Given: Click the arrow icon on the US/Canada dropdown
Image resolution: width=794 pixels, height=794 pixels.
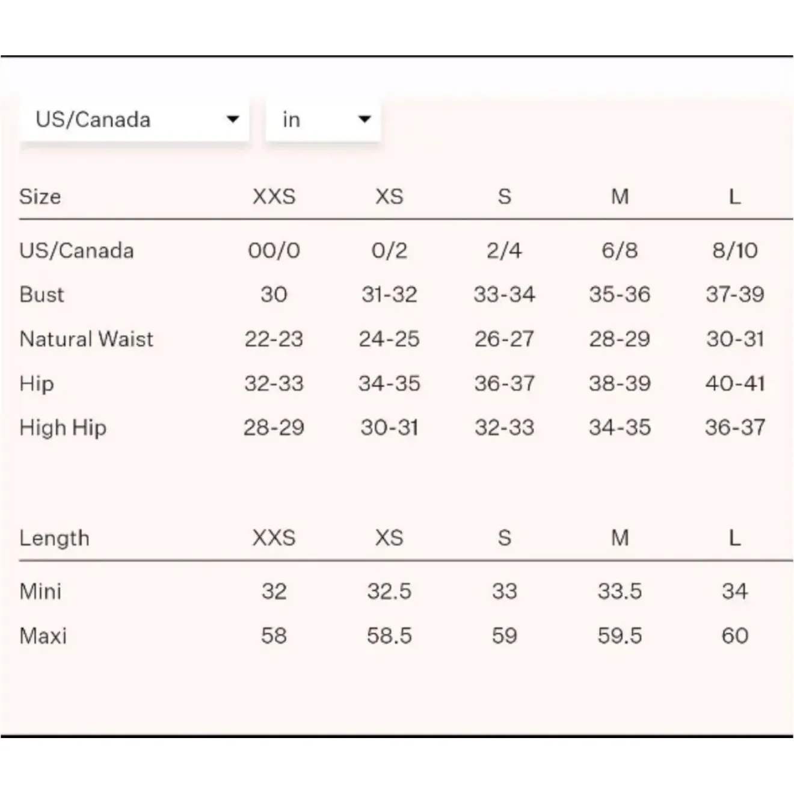Looking at the screenshot, I should [232, 119].
